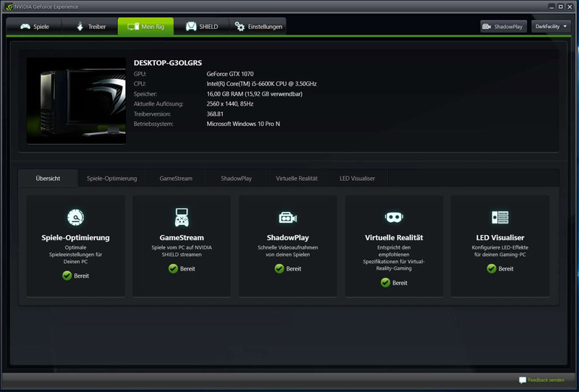
Task: Click the GameStream handheld controller icon
Action: tap(182, 218)
